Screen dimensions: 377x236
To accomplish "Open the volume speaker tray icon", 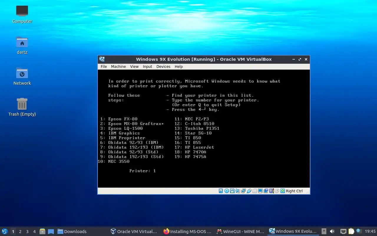I will coord(332,232).
